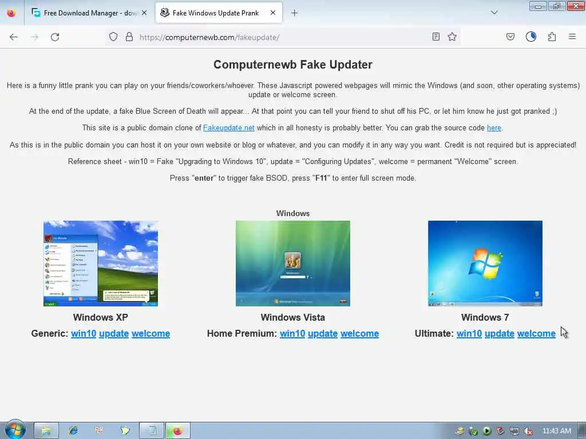Open the network tray icon
The height and width of the screenshot is (439, 586).
pos(514,432)
